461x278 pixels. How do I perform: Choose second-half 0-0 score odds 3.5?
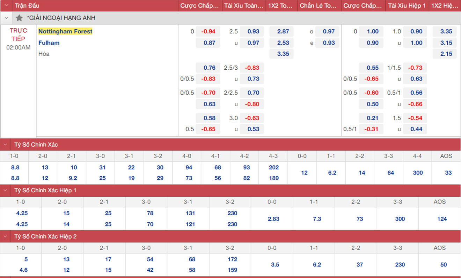[x=275, y=265]
